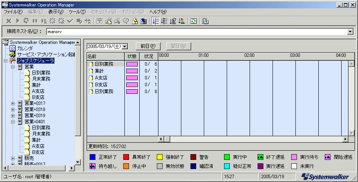Viewport: 358px width, 182px height.
Task: Click the play/start triangle toolbar icon
Action: [18, 21]
